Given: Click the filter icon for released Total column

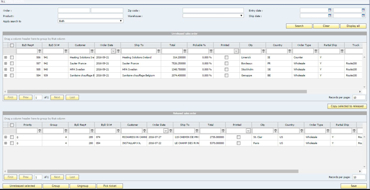Looking at the screenshot, I should (x=223, y=131).
